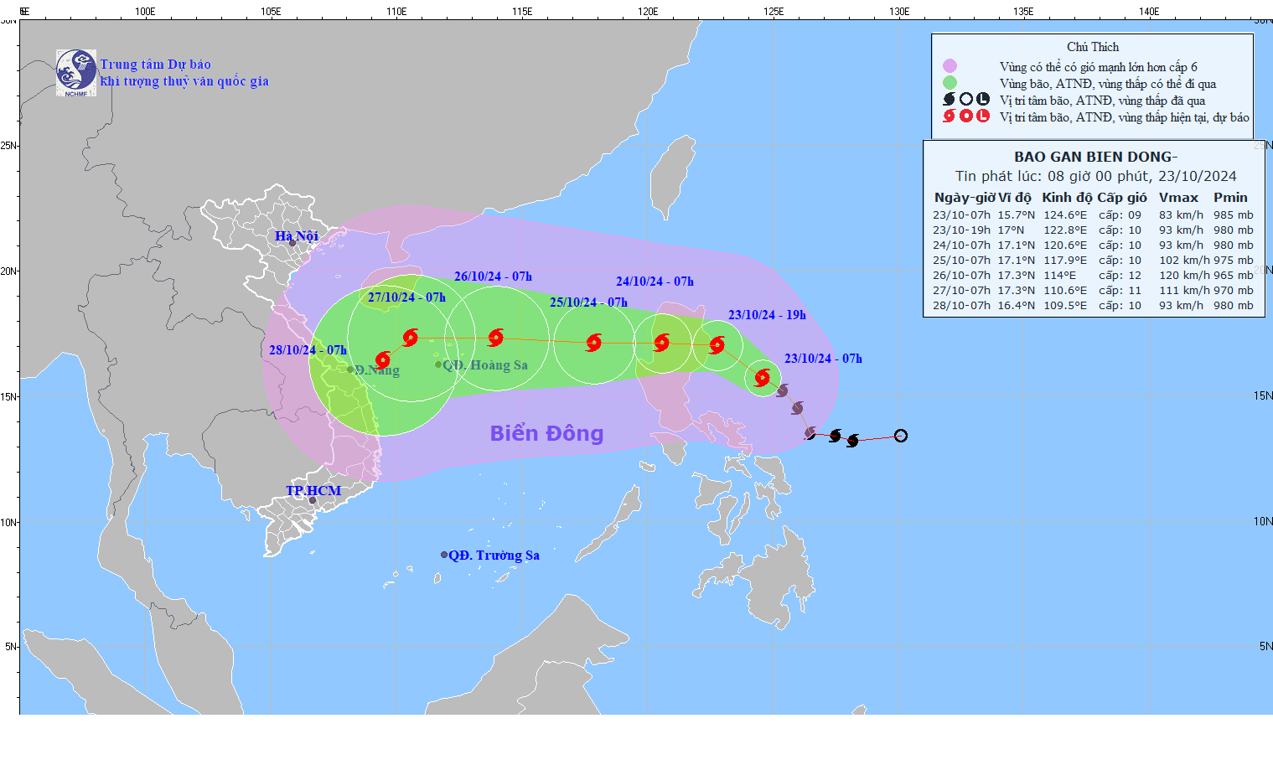Viewport: 1273px width, 770px height.
Task: Click the 'Vĩ độ' column header
Action: 1015,198
